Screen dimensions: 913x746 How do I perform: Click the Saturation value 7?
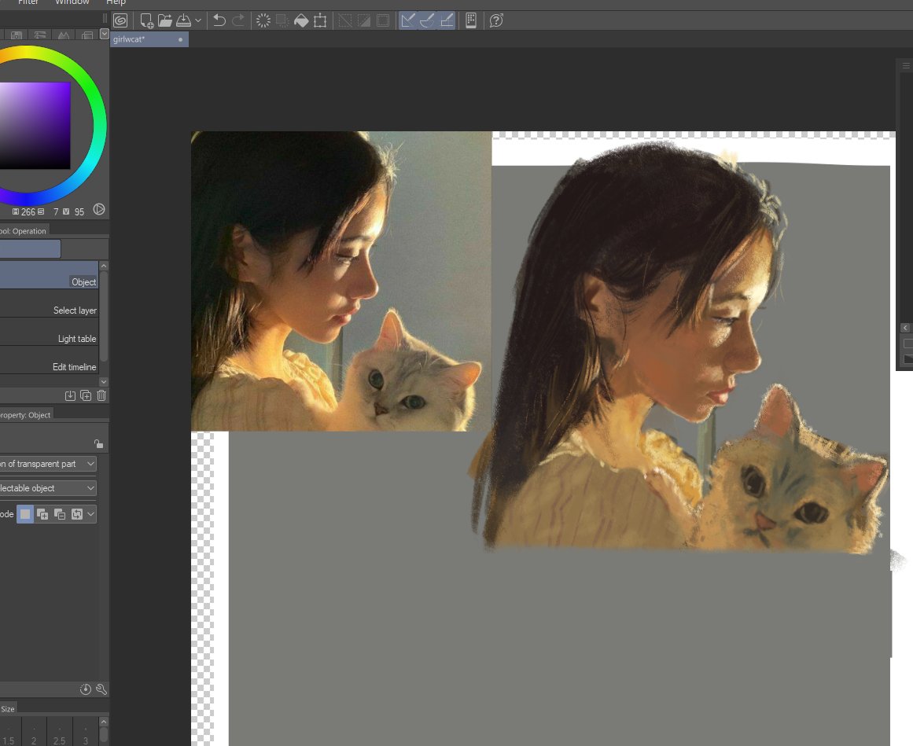coord(56,211)
